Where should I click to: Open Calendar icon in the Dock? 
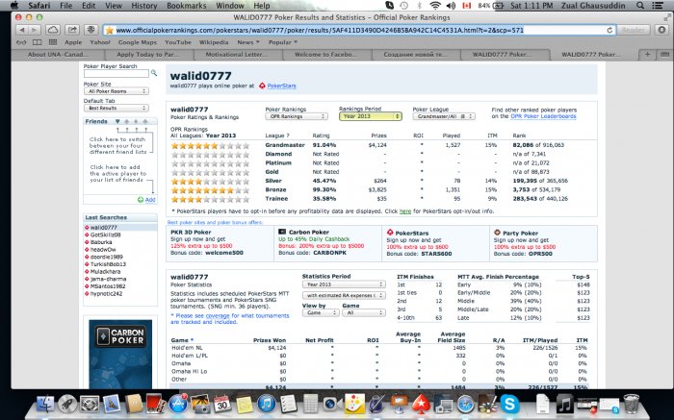pos(222,404)
